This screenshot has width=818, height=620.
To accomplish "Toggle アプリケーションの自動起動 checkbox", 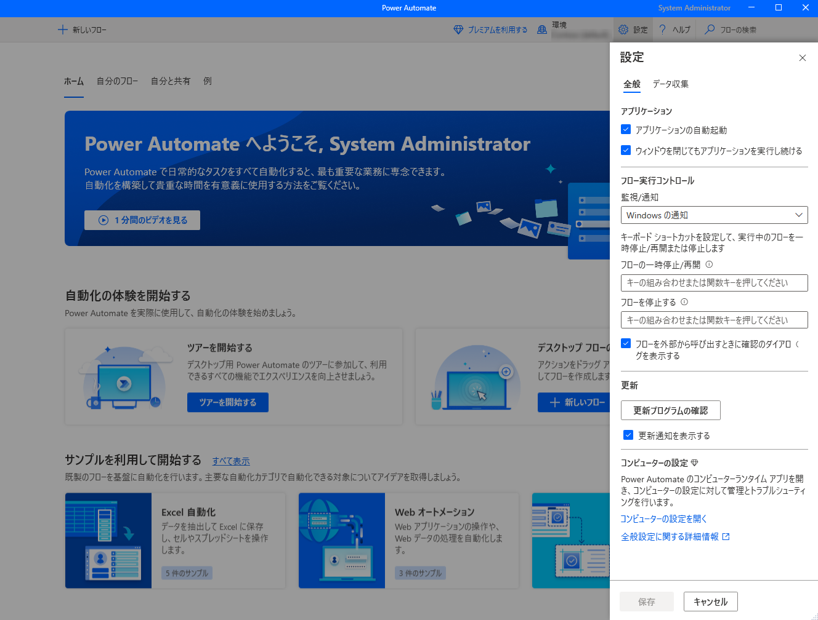I will click(626, 129).
